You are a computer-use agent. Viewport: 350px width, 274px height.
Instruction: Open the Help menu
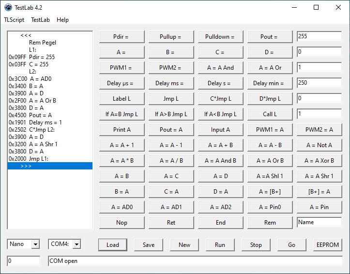click(x=62, y=20)
